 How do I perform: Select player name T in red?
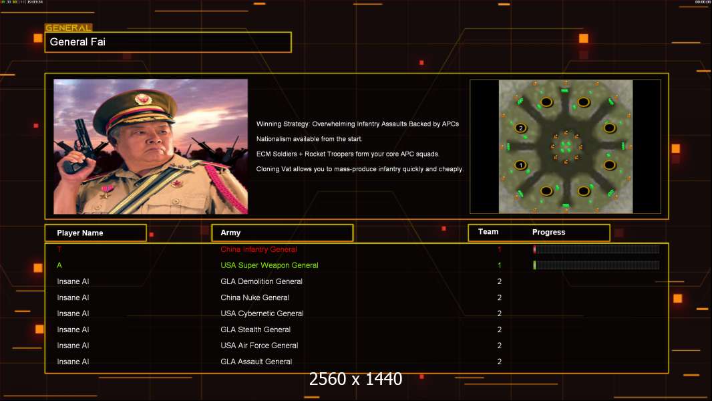pos(59,249)
